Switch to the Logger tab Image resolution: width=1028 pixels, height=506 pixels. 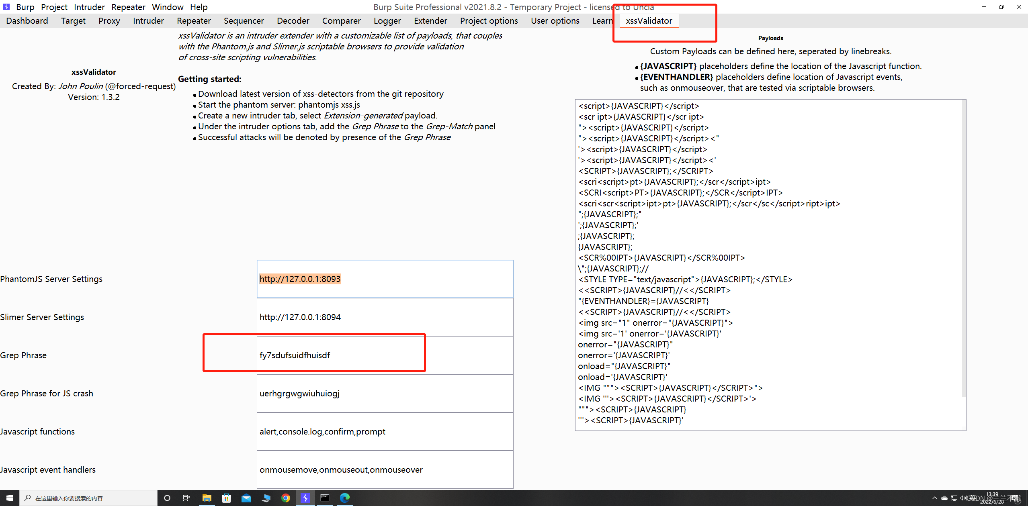pyautogui.click(x=387, y=21)
